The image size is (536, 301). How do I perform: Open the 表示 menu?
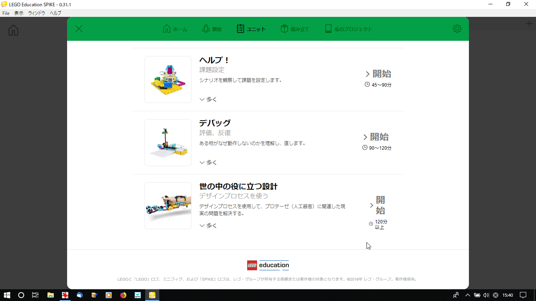19,13
